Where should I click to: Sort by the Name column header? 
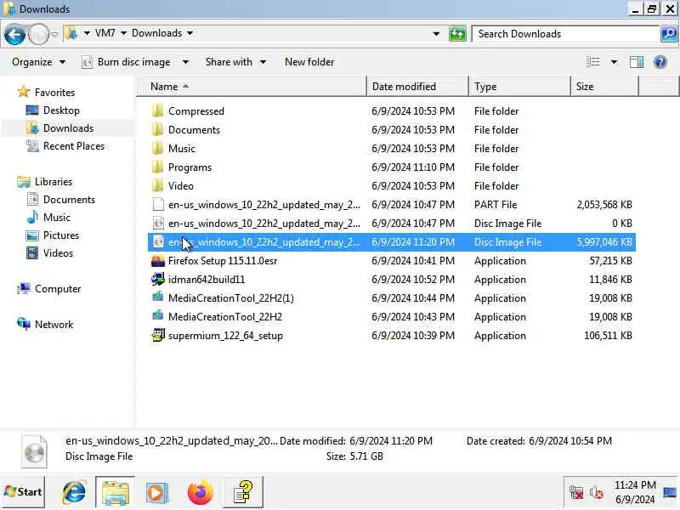pos(252,87)
